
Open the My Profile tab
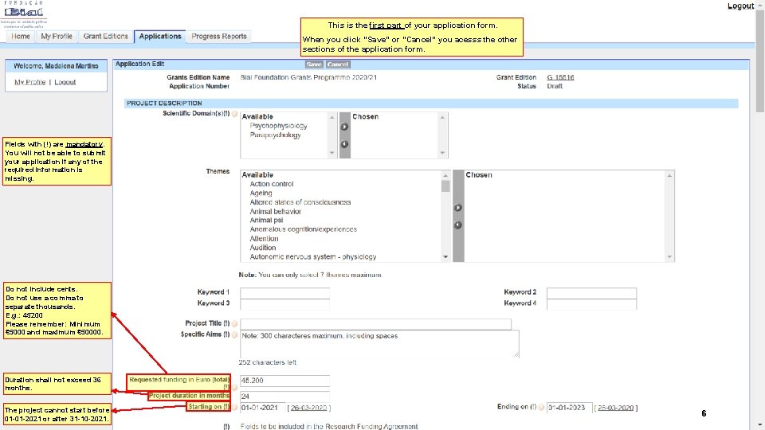pos(57,37)
